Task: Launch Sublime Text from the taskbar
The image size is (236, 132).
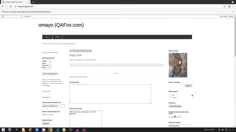Action: pos(30,130)
